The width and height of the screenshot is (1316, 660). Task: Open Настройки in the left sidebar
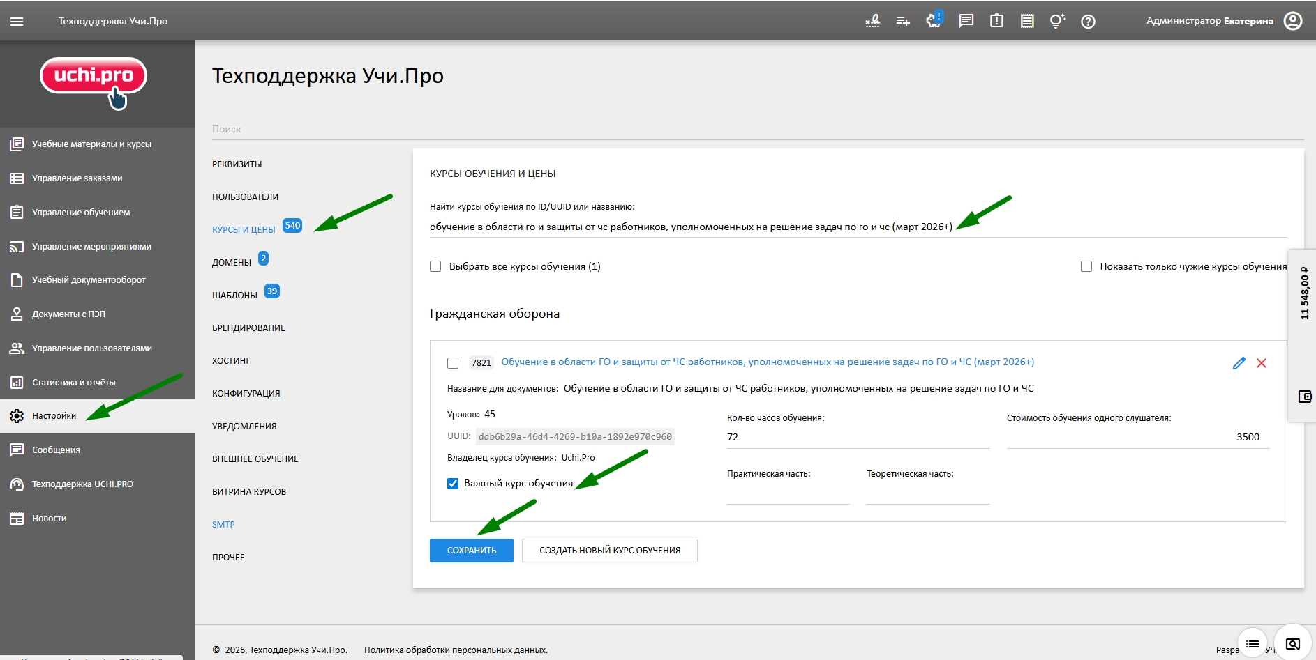[98, 416]
